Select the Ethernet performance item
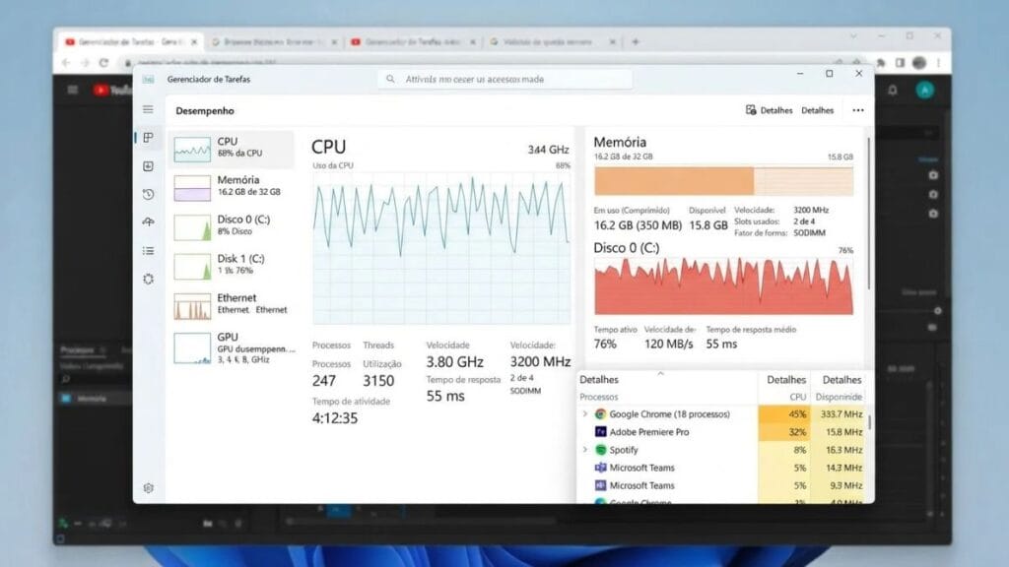This screenshot has width=1009, height=567. (232, 305)
